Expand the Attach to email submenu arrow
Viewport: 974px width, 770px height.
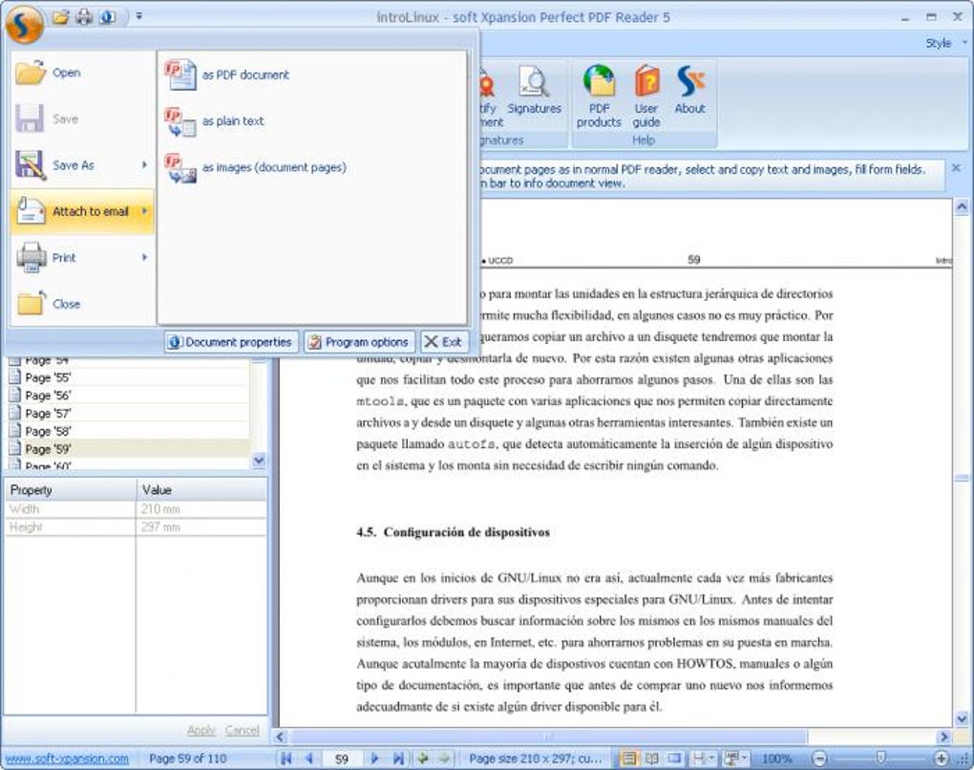point(144,211)
